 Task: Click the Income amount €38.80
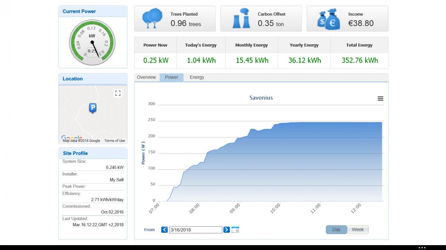point(361,23)
